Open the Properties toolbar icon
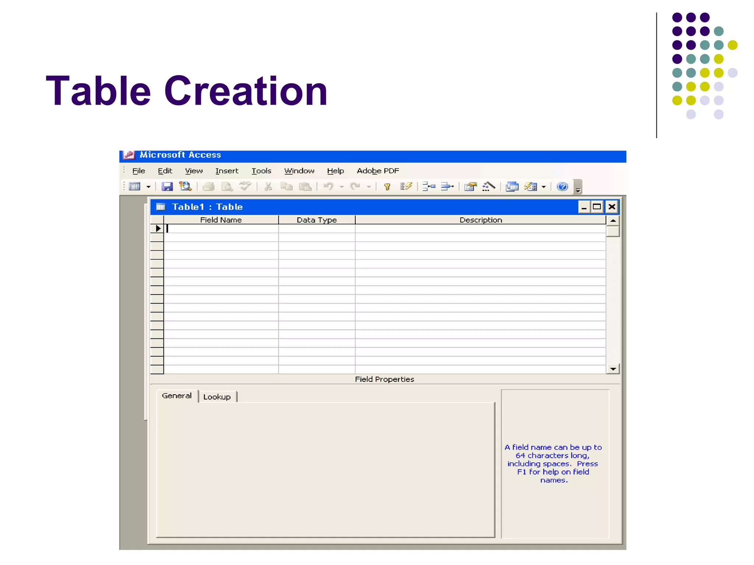Image resolution: width=754 pixels, height=565 pixels. click(x=470, y=187)
